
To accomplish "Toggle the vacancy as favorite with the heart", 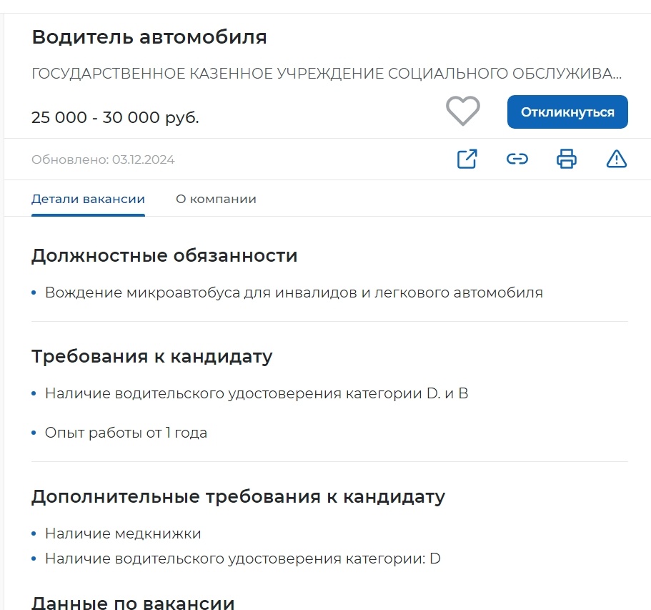I will pyautogui.click(x=462, y=111).
